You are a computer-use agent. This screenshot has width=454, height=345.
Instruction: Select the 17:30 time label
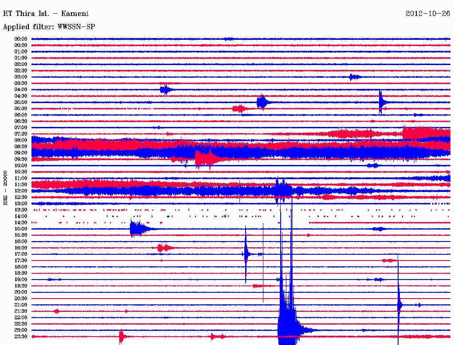21,261
